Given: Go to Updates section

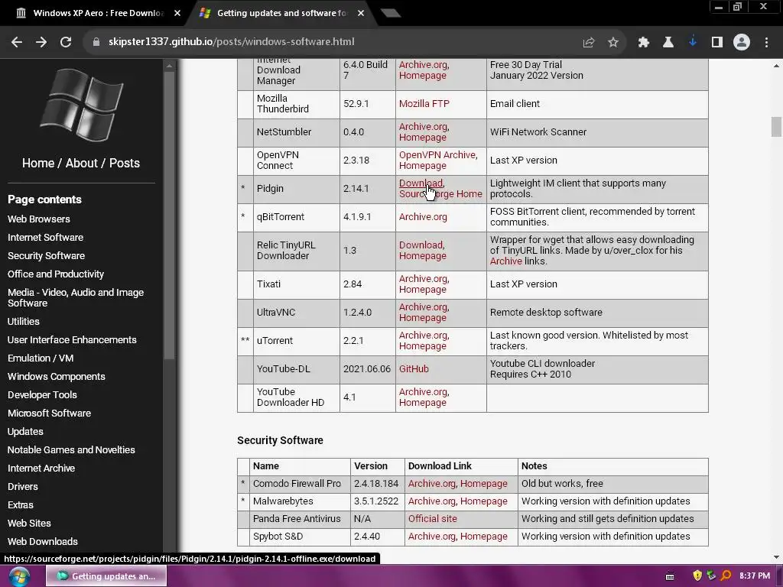Looking at the screenshot, I should 25,432.
